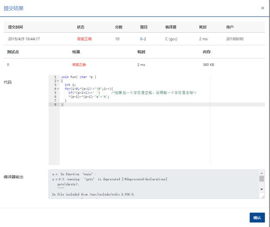Click the 内存 column header
The height and width of the screenshot is (227, 270).
[x=206, y=52]
